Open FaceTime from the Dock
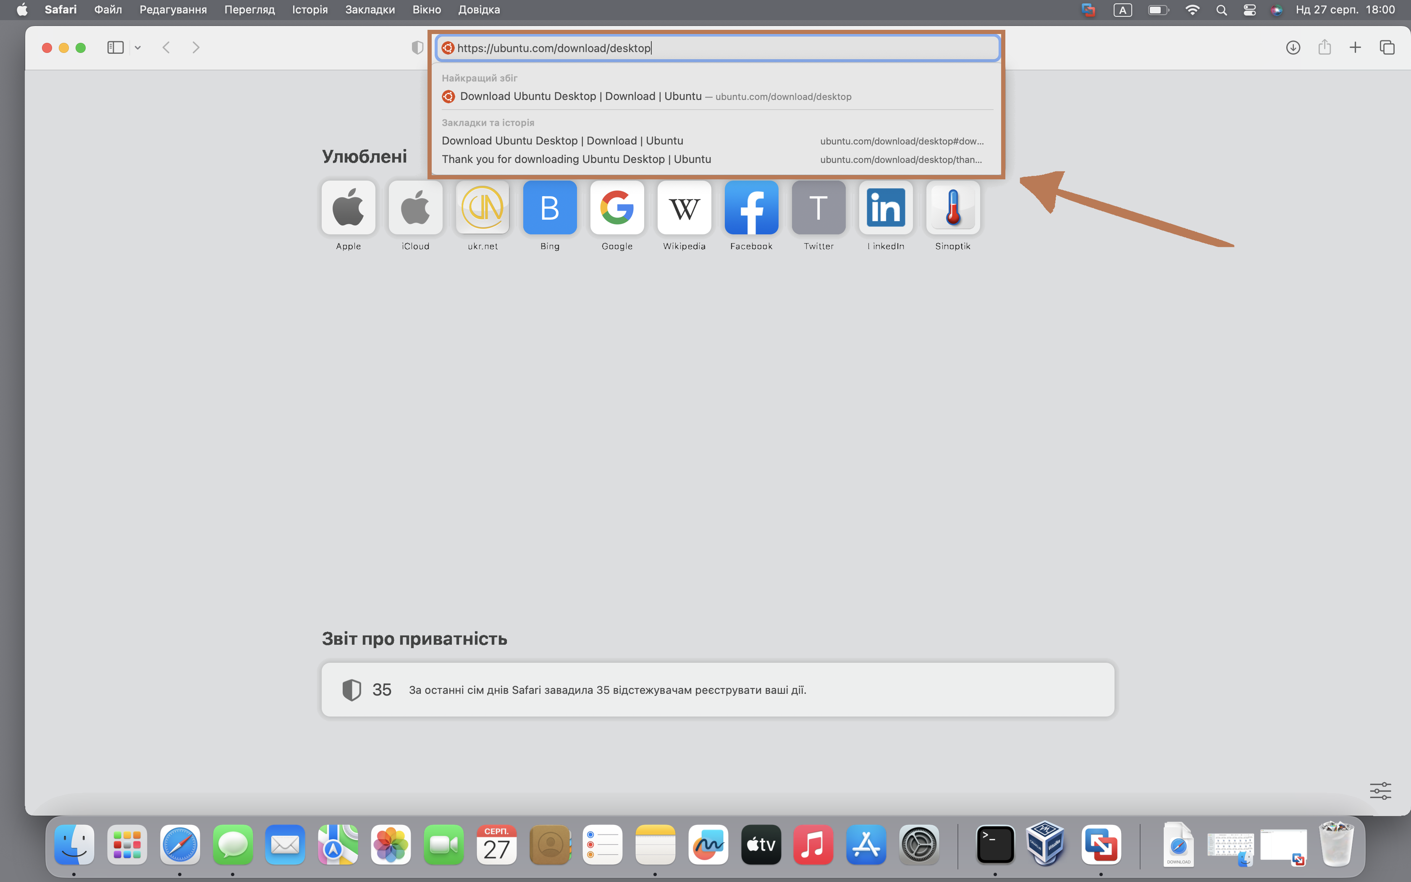This screenshot has height=882, width=1411. pyautogui.click(x=444, y=844)
